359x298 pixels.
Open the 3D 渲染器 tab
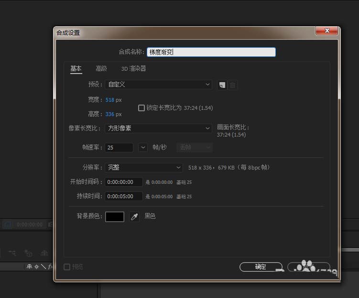133,69
